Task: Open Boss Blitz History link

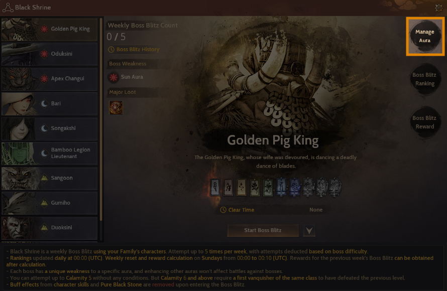Action: point(138,49)
